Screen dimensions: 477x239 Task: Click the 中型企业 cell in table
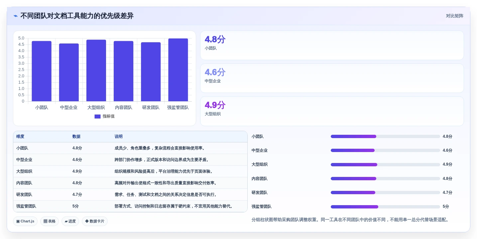point(24,160)
